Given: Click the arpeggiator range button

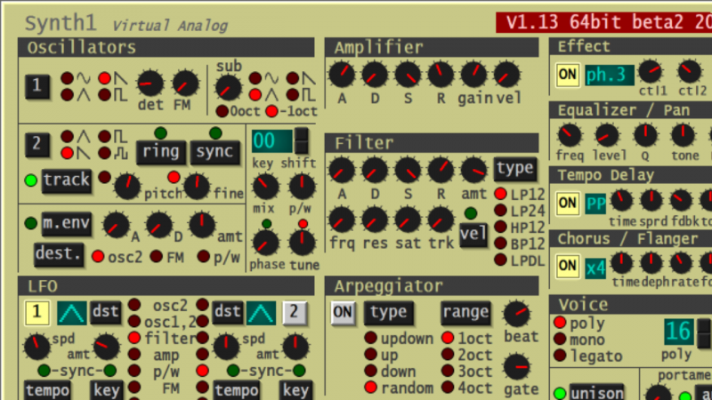Looking at the screenshot, I should (465, 313).
